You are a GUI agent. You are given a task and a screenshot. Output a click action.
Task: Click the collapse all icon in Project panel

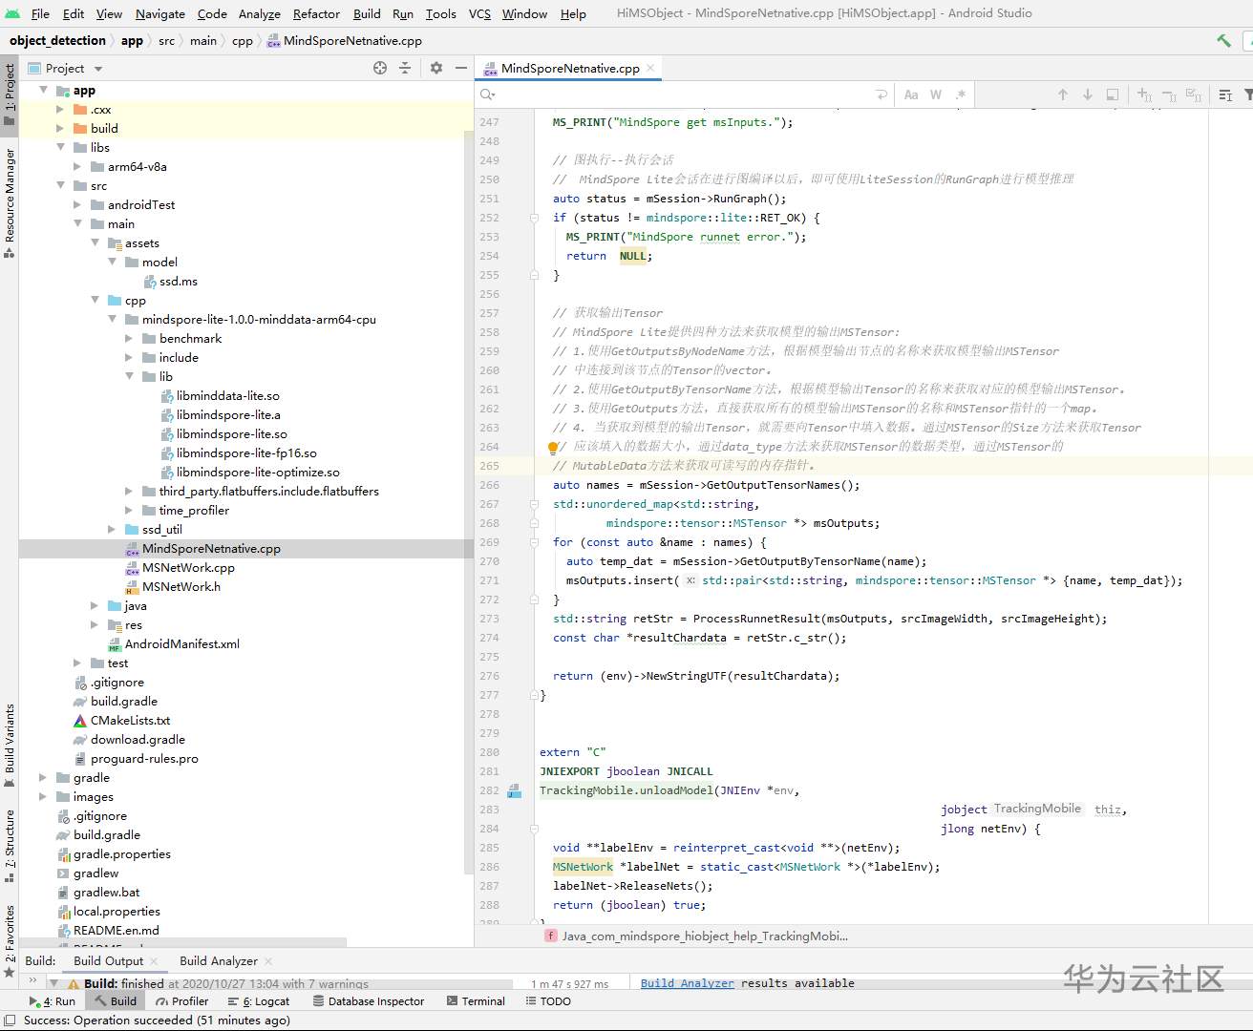tap(405, 68)
